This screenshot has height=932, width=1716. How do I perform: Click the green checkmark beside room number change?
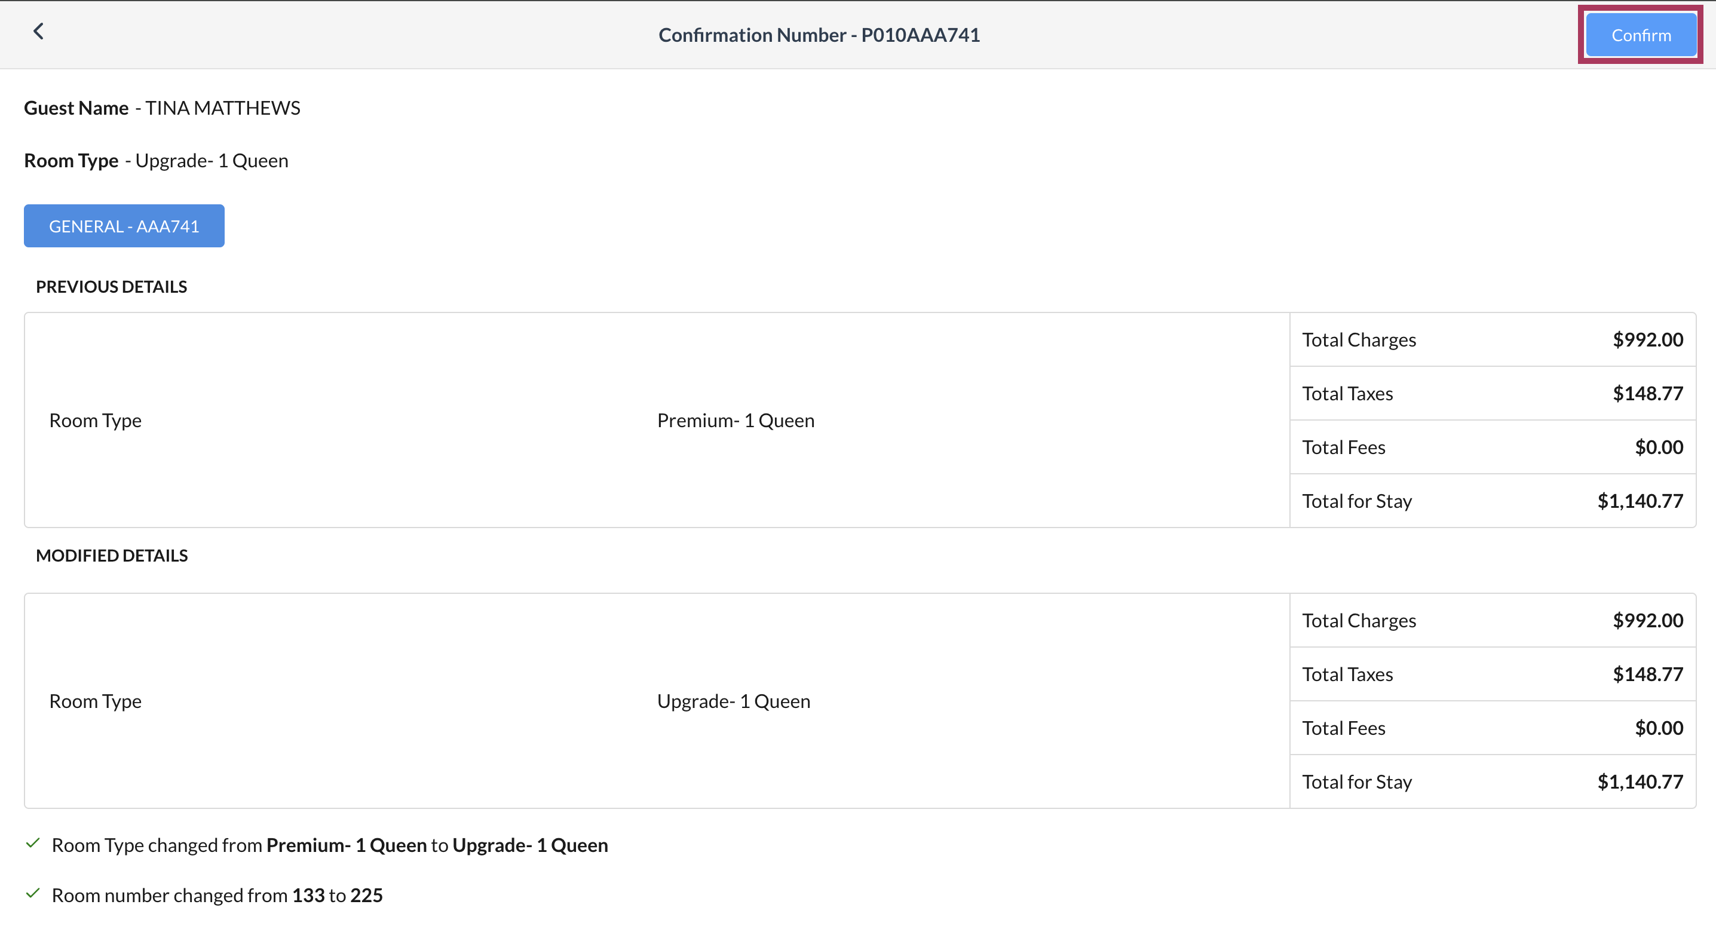point(33,895)
